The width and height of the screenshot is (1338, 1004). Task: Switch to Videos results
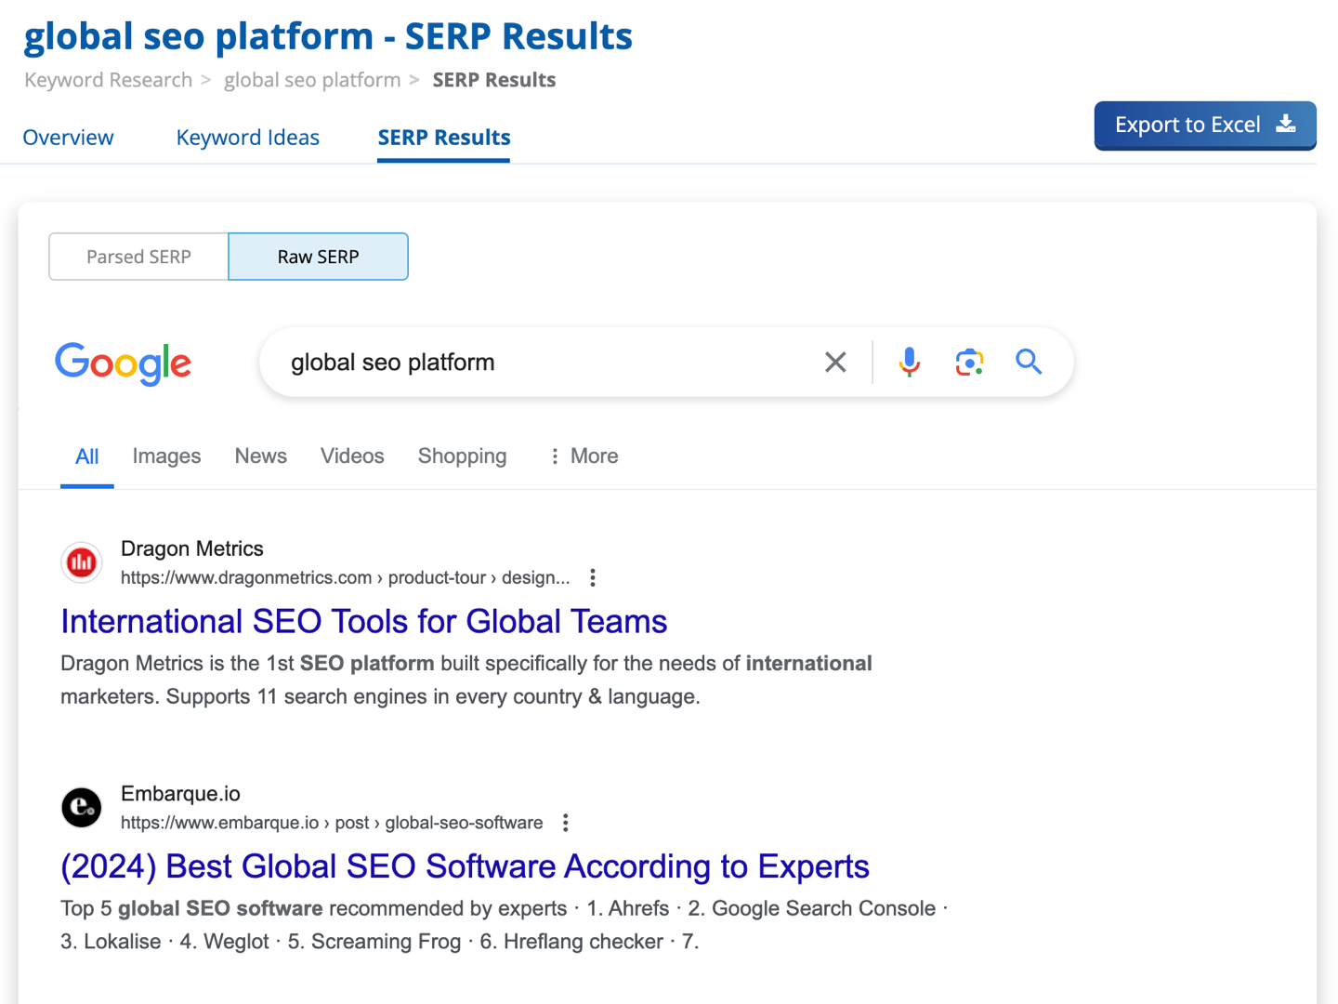[352, 456]
